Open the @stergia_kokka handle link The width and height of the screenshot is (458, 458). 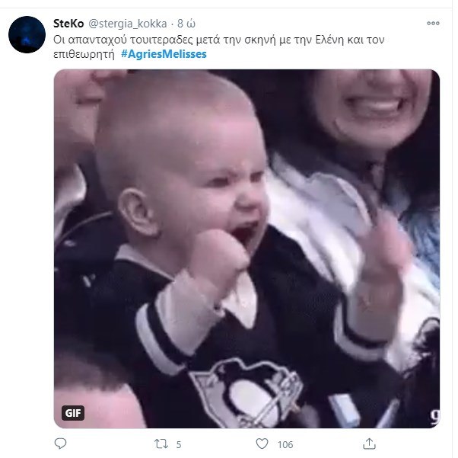[128, 24]
